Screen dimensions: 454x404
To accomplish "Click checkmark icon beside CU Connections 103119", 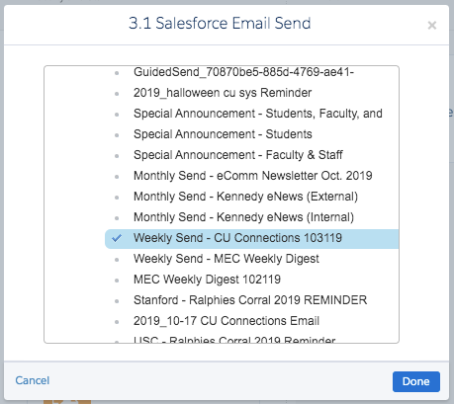I will [x=117, y=238].
